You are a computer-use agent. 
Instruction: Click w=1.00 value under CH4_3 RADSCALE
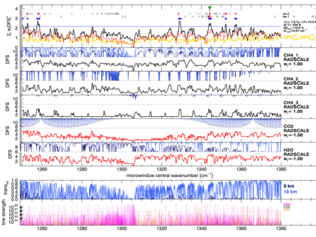pyautogui.click(x=293, y=111)
